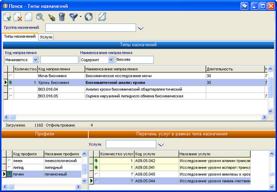Click the field containing биохим
Screen dimensions: 277x192
click(135, 60)
